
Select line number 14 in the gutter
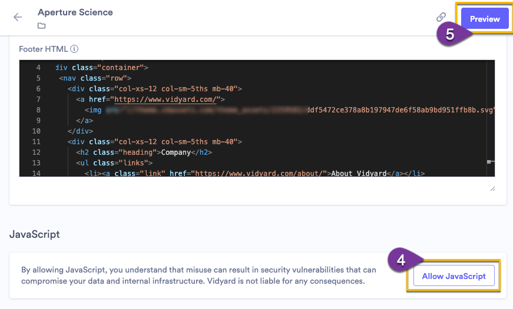[x=38, y=174]
